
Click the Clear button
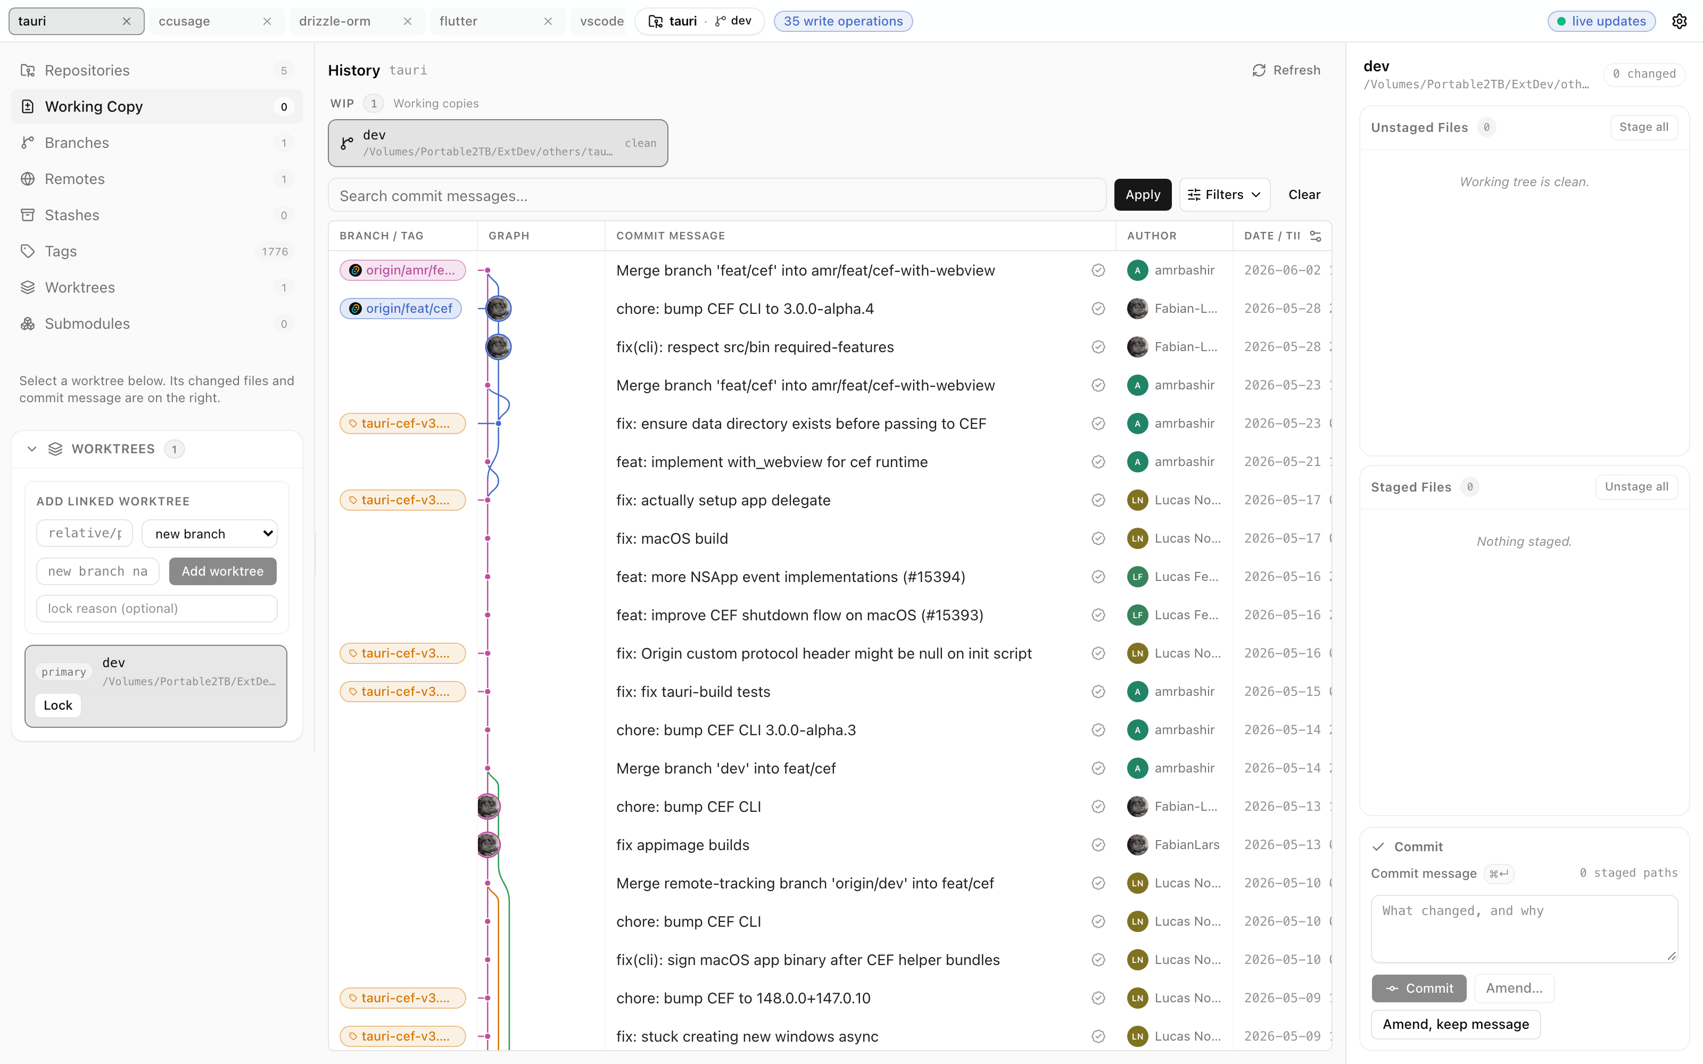click(x=1304, y=195)
